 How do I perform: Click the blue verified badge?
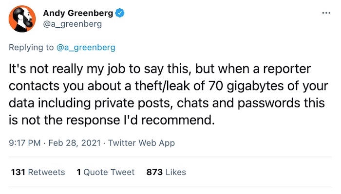click(120, 13)
